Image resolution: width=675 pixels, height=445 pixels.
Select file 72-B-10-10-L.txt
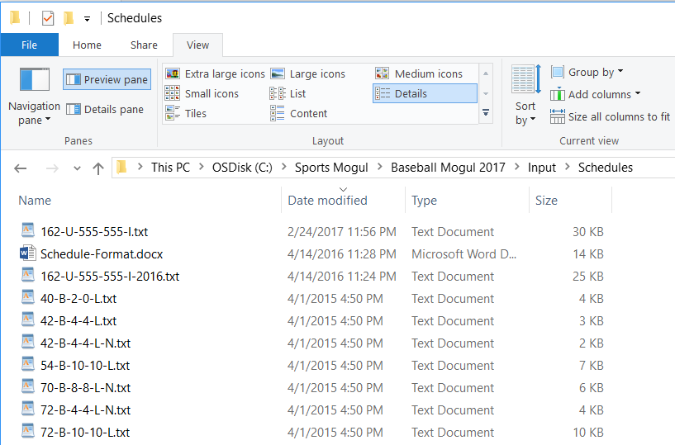coord(85,433)
